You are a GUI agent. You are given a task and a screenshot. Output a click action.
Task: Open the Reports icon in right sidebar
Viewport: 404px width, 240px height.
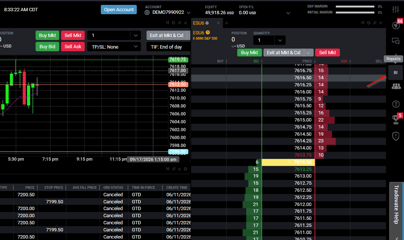(x=396, y=73)
